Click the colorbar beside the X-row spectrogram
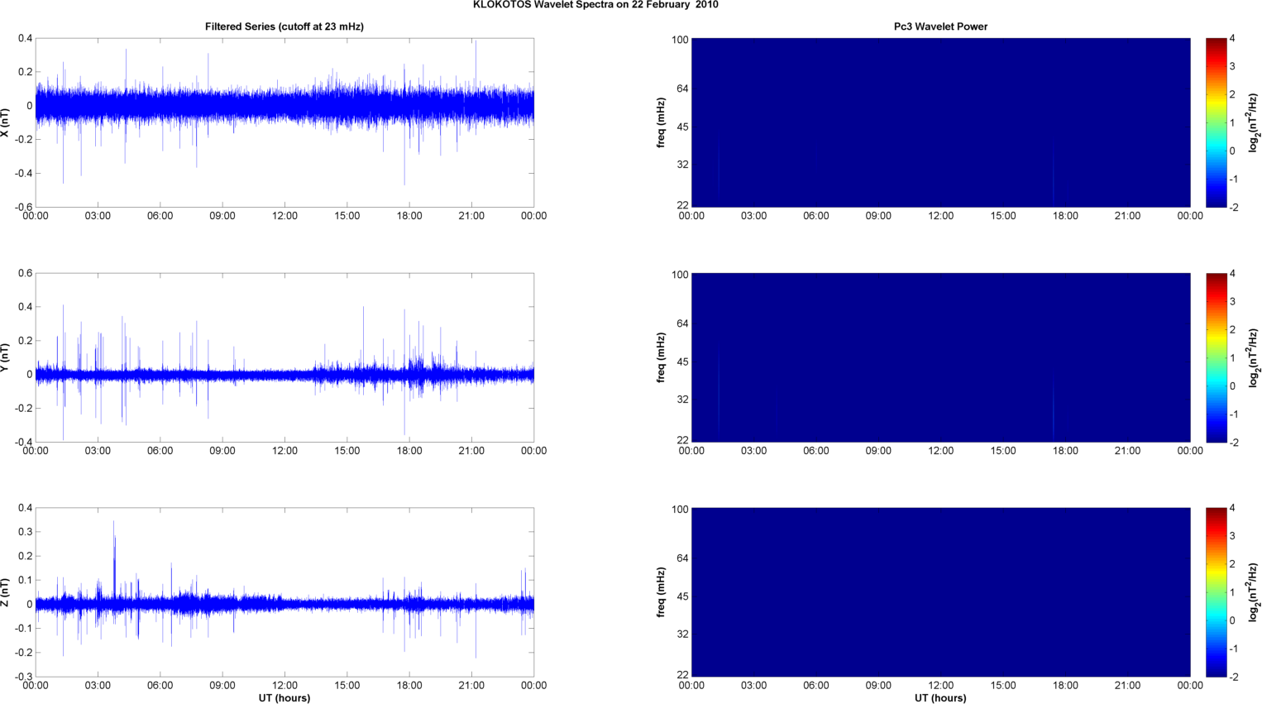1262x704 pixels. [1216, 122]
